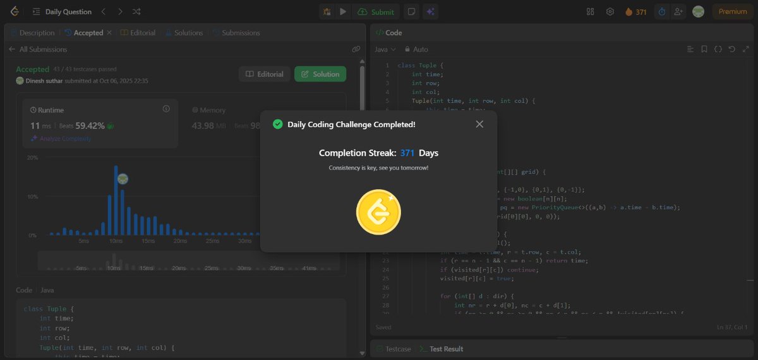The height and width of the screenshot is (360, 758).
Task: Click the invite user icon
Action: 678,11
